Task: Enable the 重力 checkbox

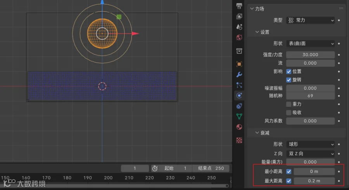Action: pyautogui.click(x=289, y=104)
